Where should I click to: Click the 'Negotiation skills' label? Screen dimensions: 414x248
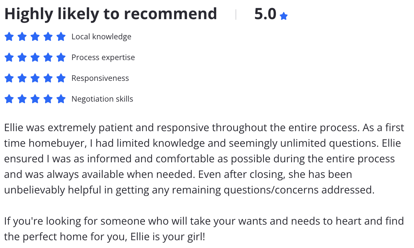pos(102,99)
